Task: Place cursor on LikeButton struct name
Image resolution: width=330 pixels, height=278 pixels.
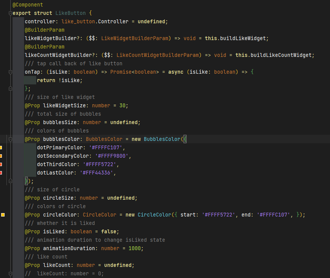Action: (71, 13)
